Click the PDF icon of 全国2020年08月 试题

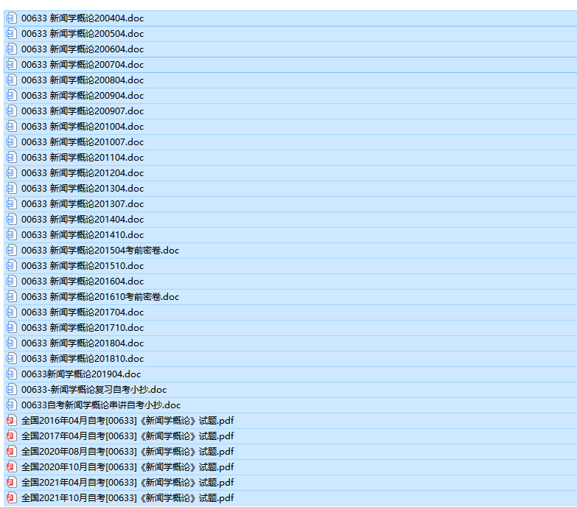(x=11, y=451)
